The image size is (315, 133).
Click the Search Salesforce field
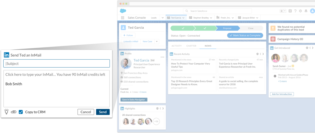pyautogui.click(x=217, y=11)
